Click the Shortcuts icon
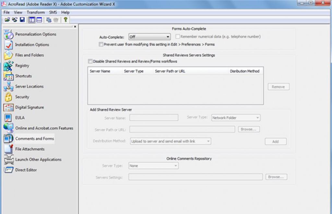332x214 pixels. [x=8, y=76]
